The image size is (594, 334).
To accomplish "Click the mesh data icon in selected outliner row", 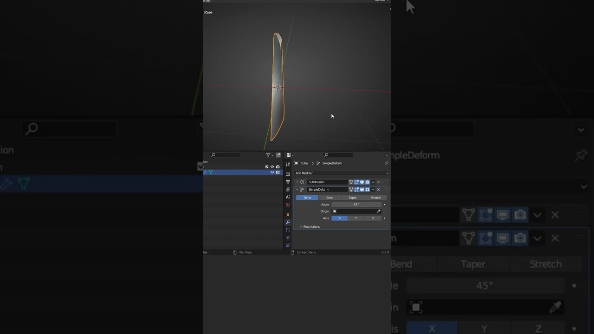I will tap(211, 172).
